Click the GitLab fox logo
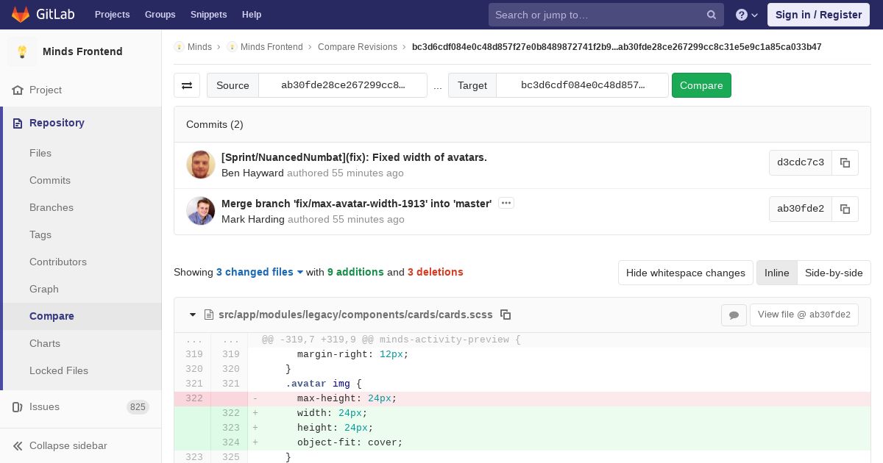This screenshot has width=883, height=463. tap(21, 15)
